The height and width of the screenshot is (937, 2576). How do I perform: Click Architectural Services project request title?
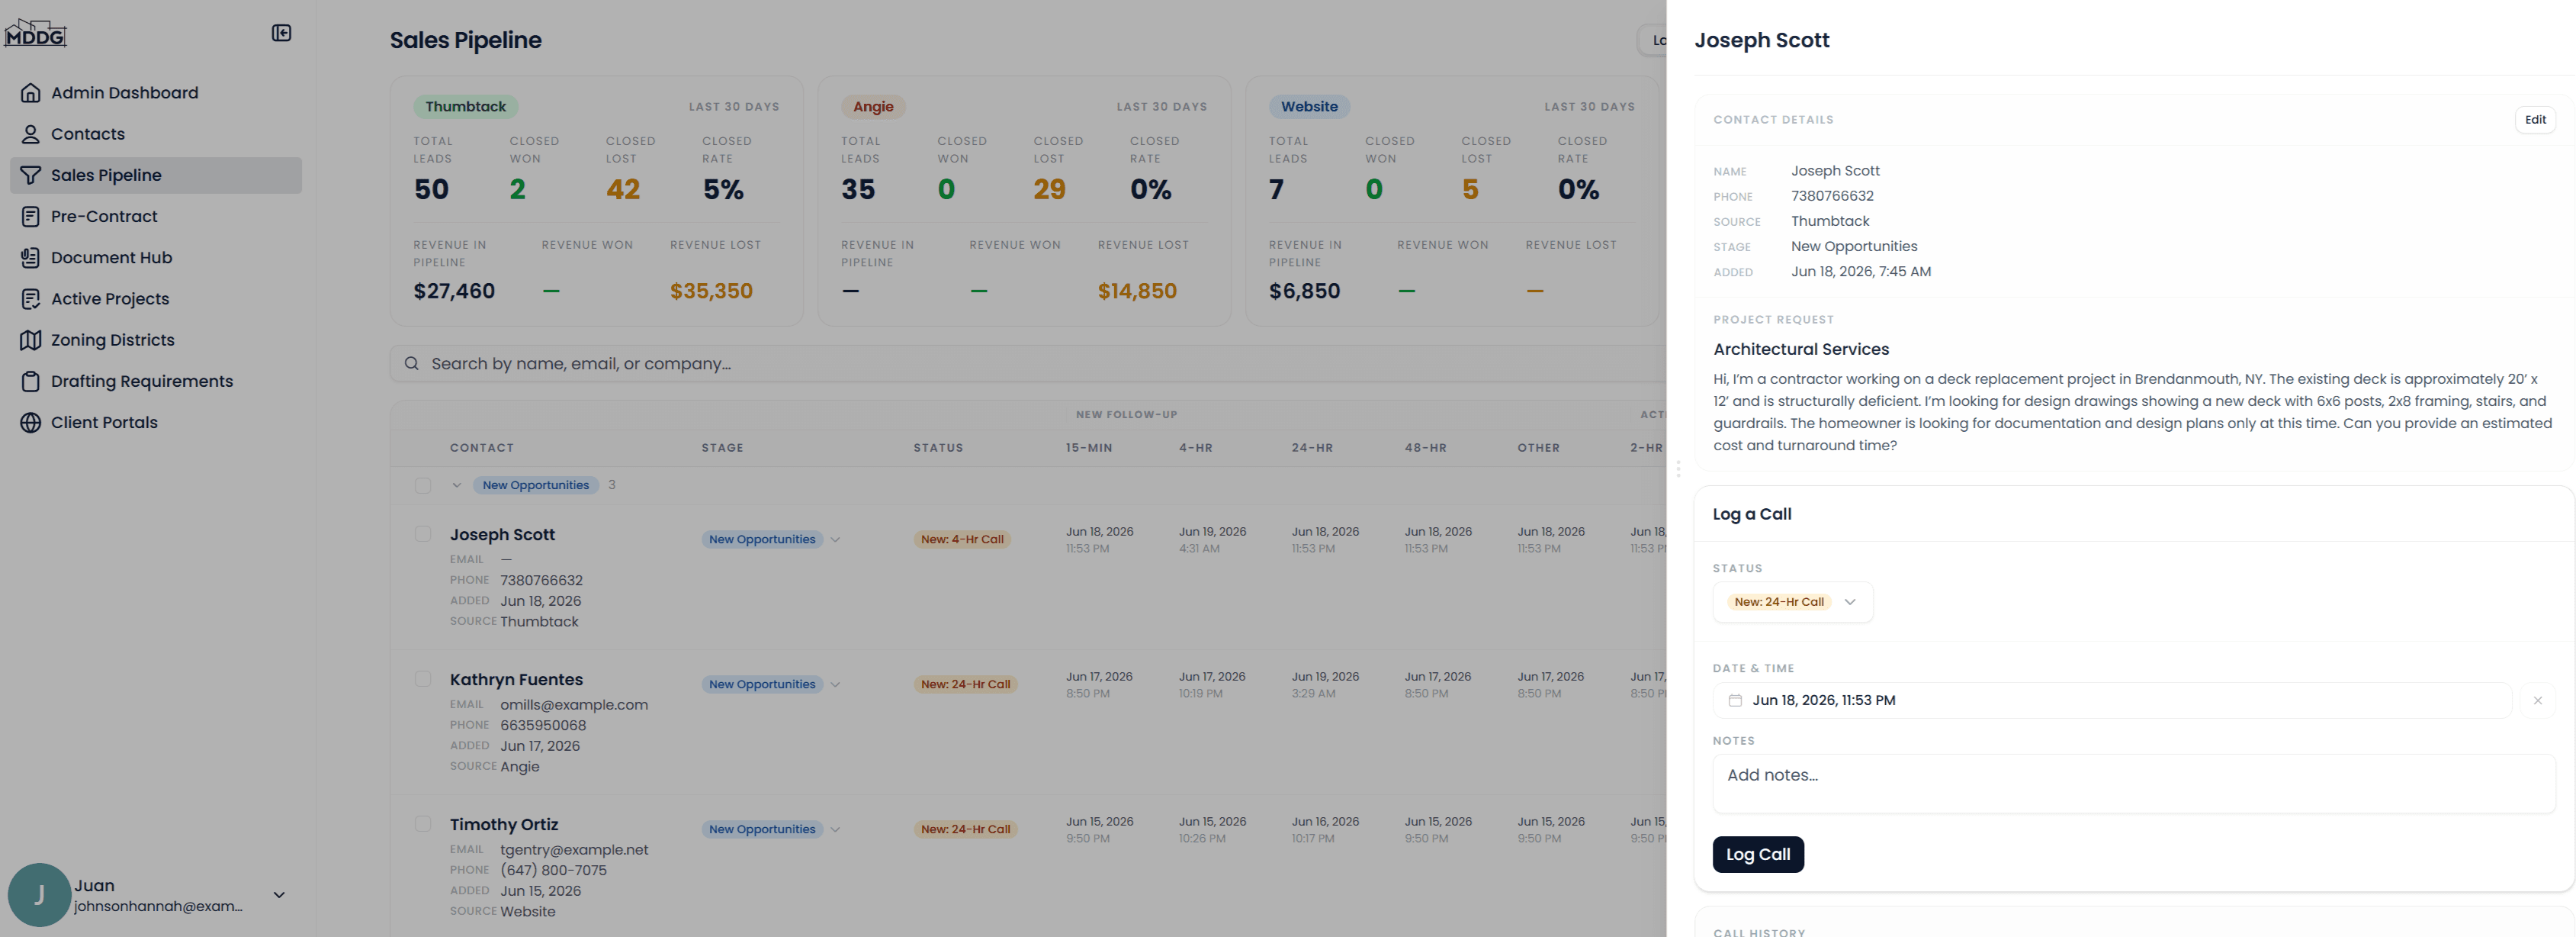click(x=1801, y=349)
